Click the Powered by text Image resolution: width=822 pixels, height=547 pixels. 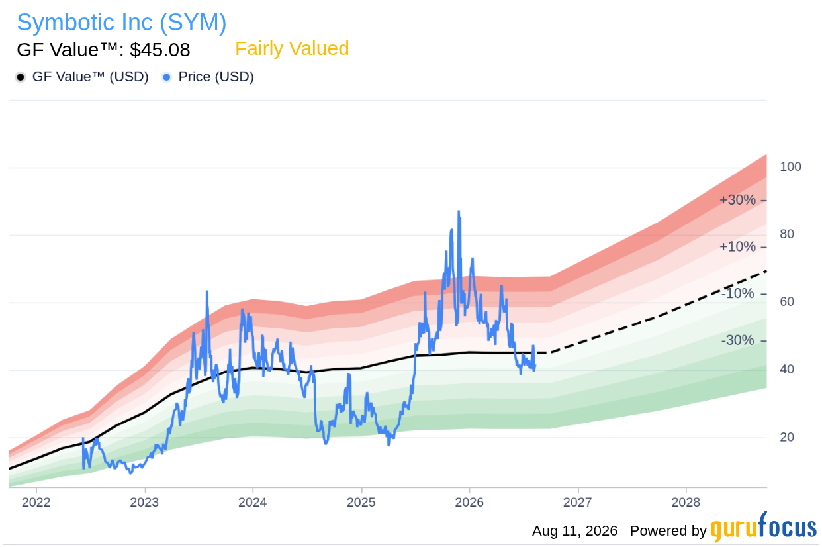[x=668, y=531]
